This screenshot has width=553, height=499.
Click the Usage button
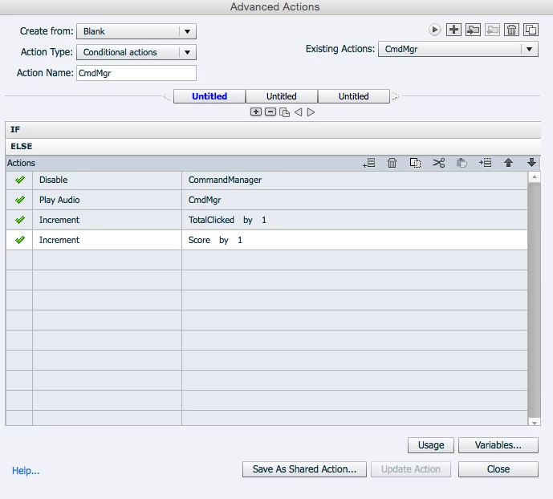[x=431, y=445]
